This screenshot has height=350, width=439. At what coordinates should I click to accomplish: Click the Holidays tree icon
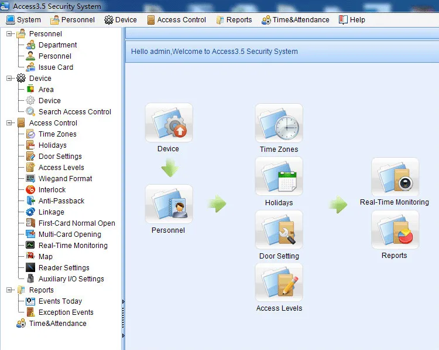click(30, 145)
